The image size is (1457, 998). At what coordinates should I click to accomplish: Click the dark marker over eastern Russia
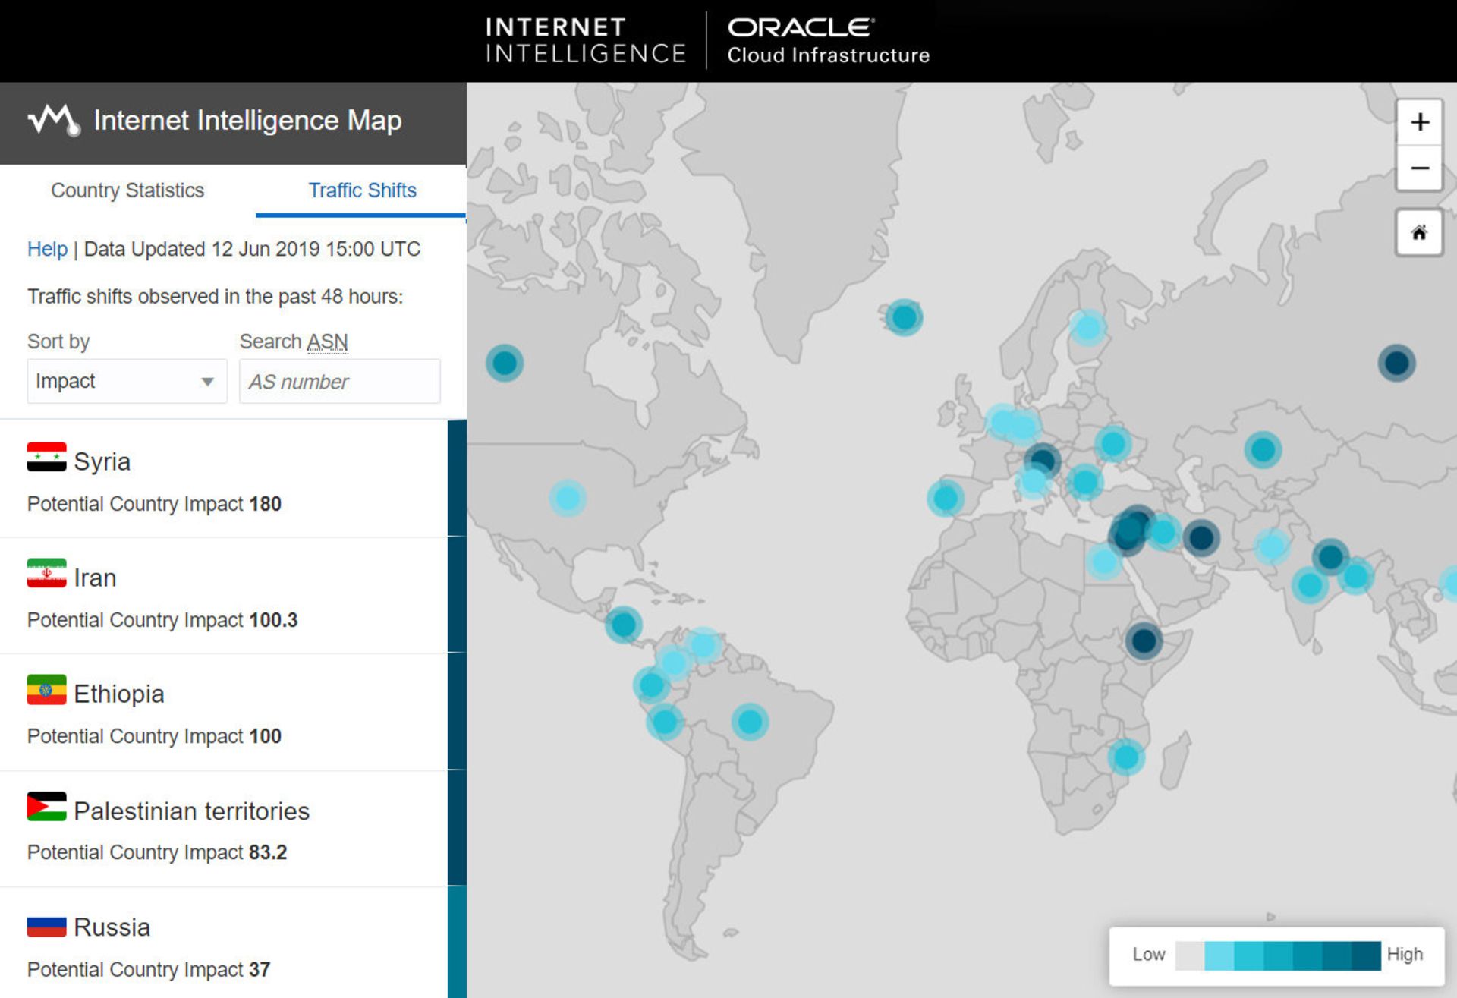coord(1396,363)
